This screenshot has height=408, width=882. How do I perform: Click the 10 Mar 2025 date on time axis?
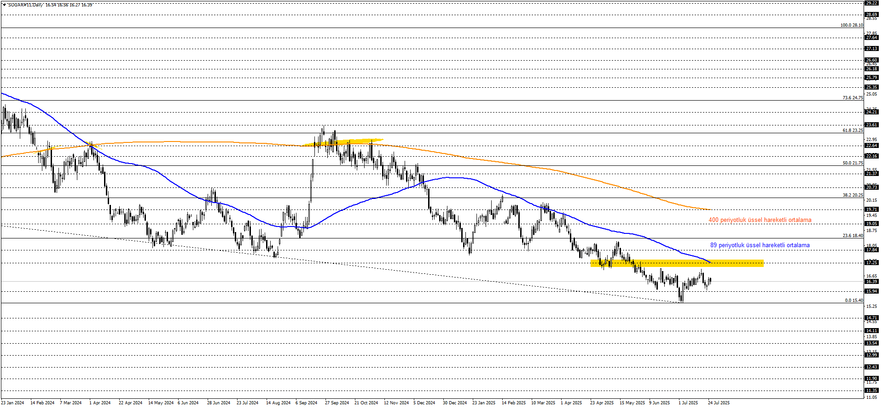click(x=543, y=403)
